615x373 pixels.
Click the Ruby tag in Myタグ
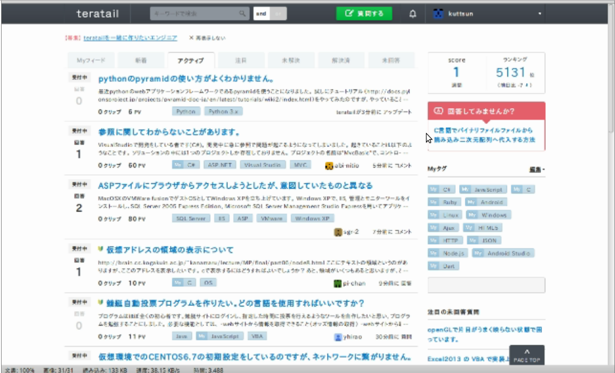[x=445, y=202]
